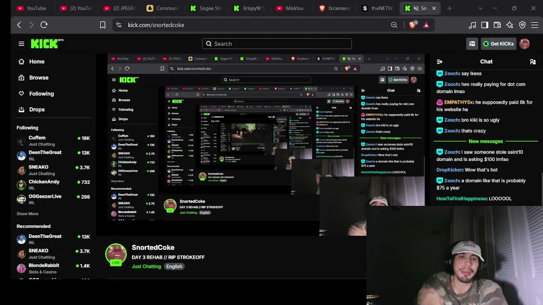Switch to the Sogee Str tab

[x=207, y=8]
